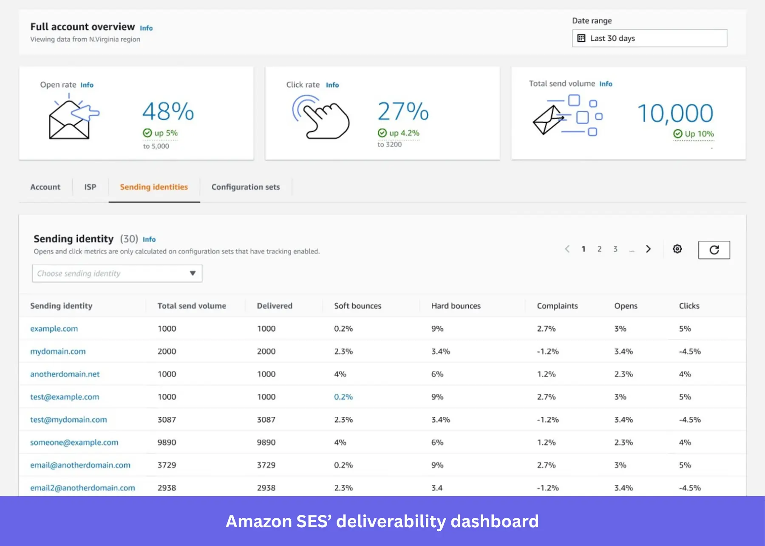Viewport: 765px width, 546px height.
Task: Open the example.com identity link
Action: tap(54, 329)
